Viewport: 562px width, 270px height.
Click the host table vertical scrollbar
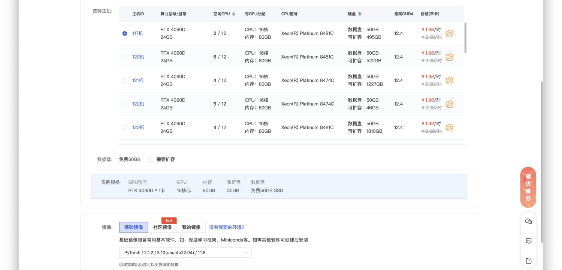466,37
